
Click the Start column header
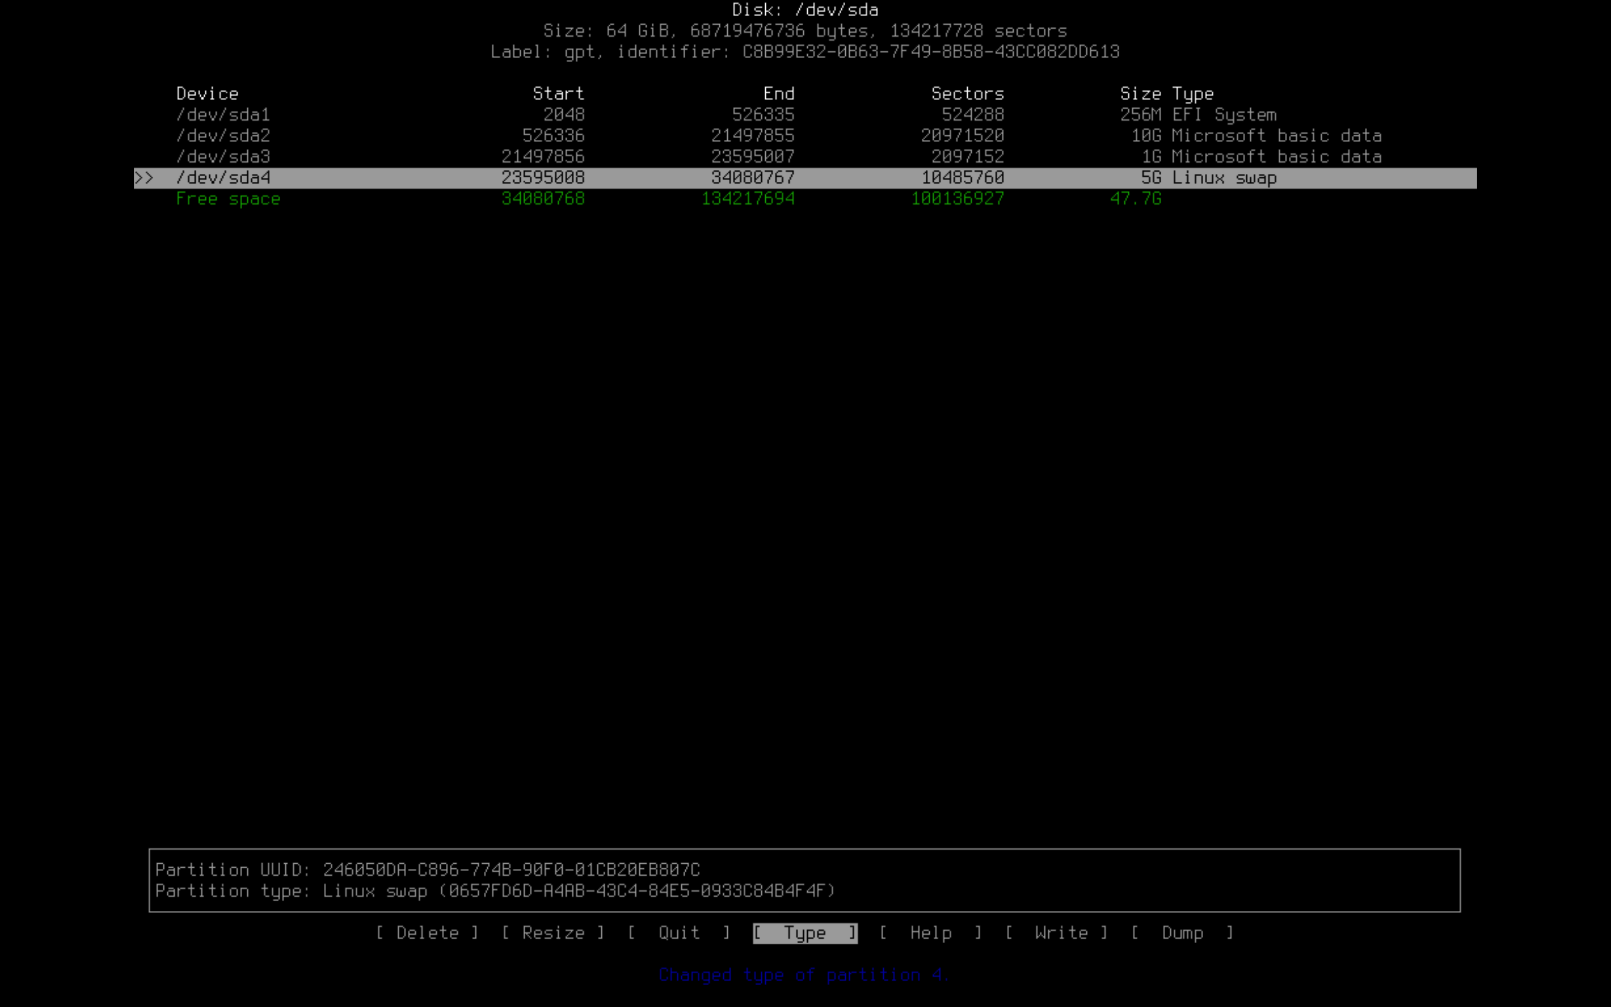pos(558,94)
